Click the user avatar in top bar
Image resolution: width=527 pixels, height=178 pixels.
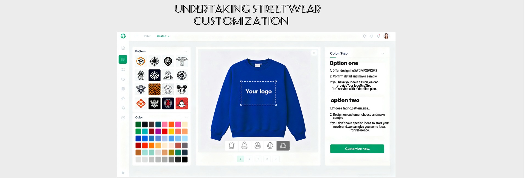click(x=386, y=36)
